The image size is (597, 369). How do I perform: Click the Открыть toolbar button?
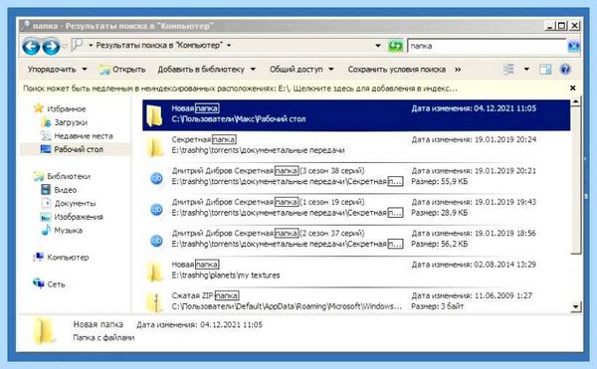pos(122,70)
